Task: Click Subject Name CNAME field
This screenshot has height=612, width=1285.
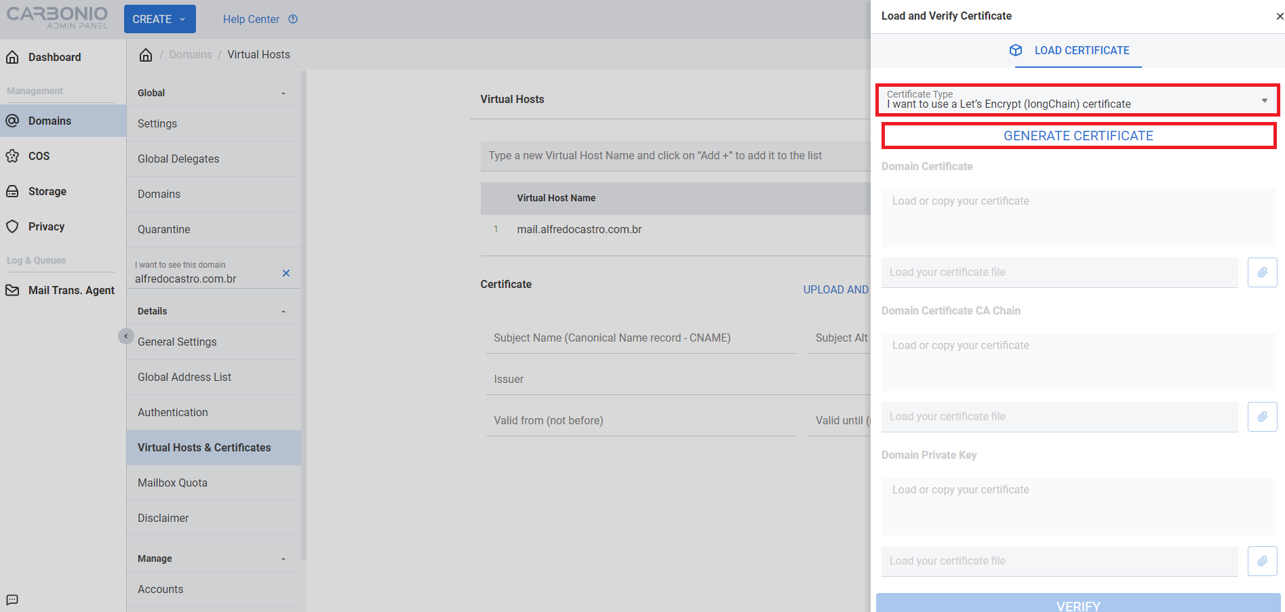Action: pos(641,338)
